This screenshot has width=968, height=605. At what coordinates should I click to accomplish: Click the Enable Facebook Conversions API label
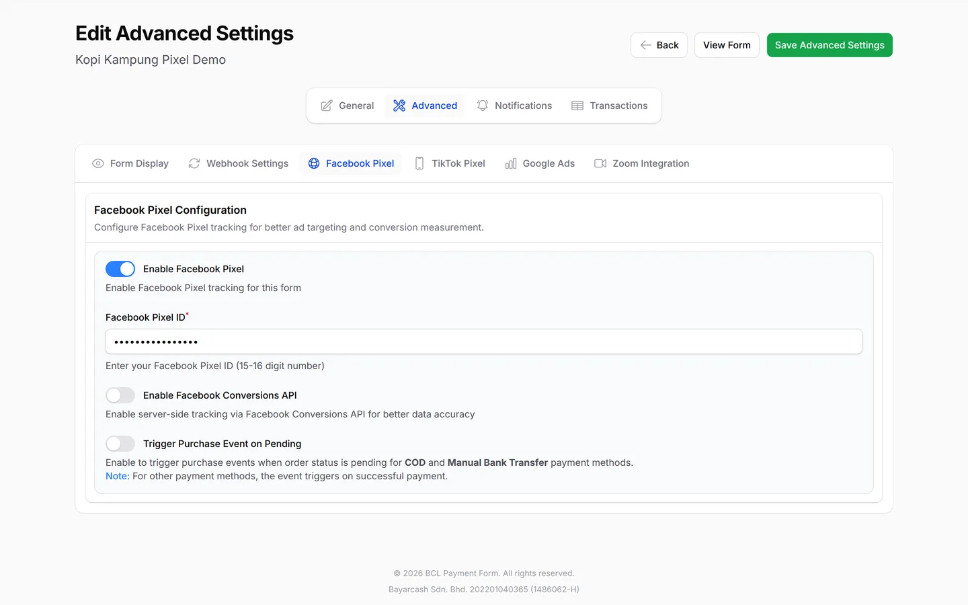tap(220, 395)
